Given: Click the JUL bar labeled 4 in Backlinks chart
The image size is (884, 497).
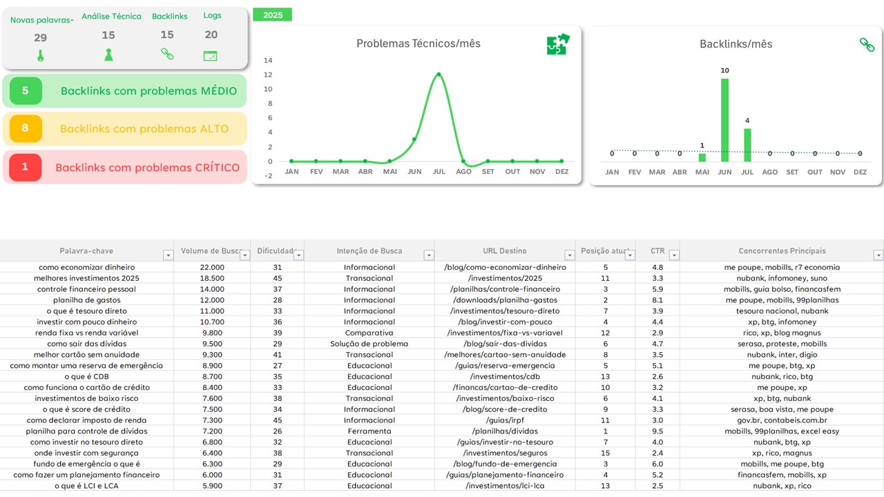Looking at the screenshot, I should click(747, 145).
